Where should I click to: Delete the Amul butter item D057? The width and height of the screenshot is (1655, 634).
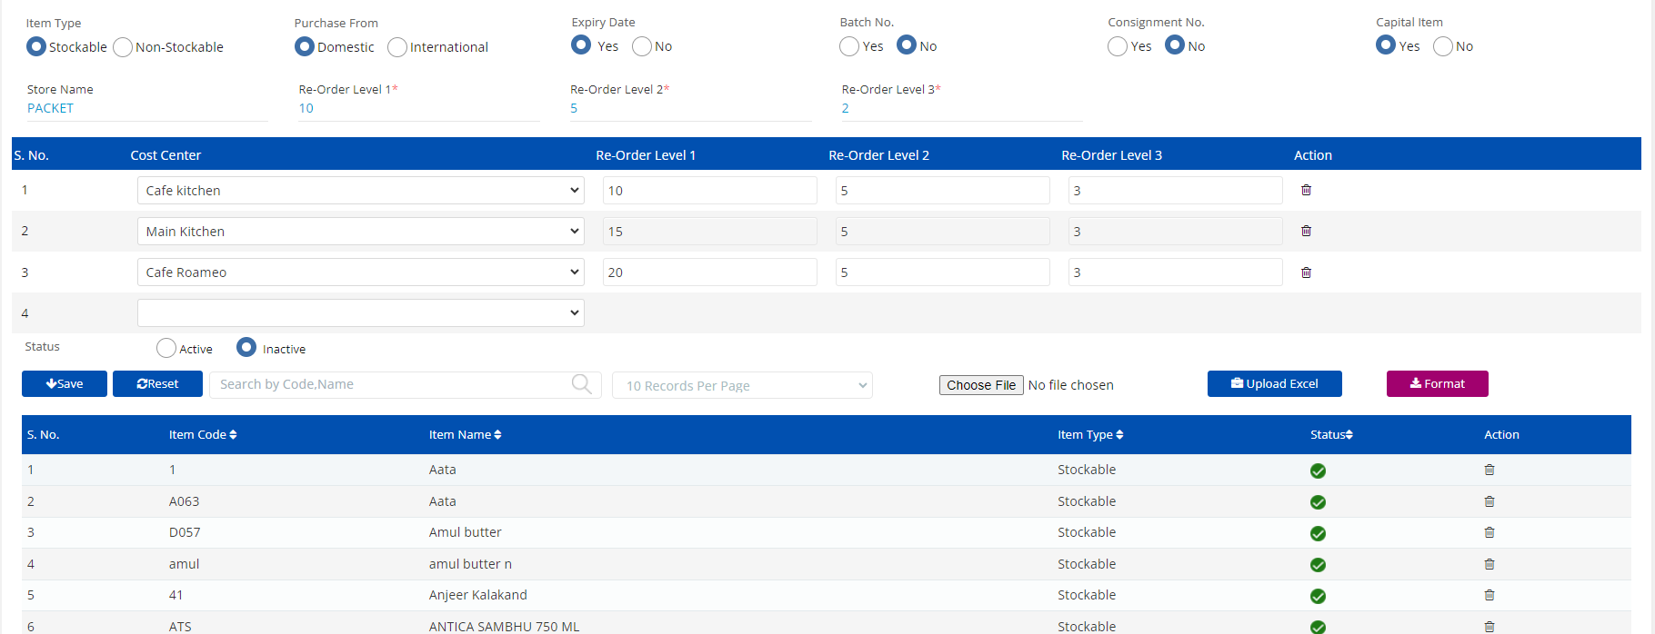(1489, 532)
